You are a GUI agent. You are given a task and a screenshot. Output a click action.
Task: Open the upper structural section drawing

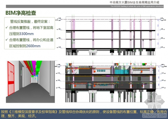[x=110, y=36]
